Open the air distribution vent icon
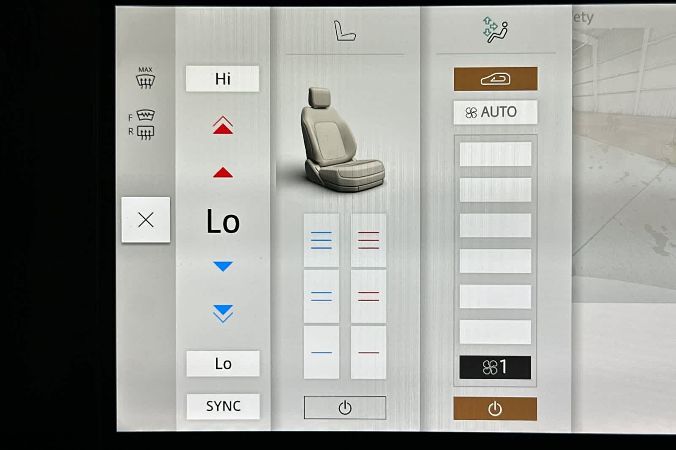The height and width of the screenshot is (450, 676). click(495, 30)
